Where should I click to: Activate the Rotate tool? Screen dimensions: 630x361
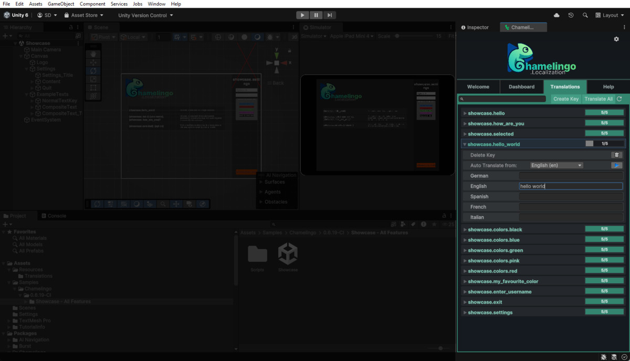[93, 70]
